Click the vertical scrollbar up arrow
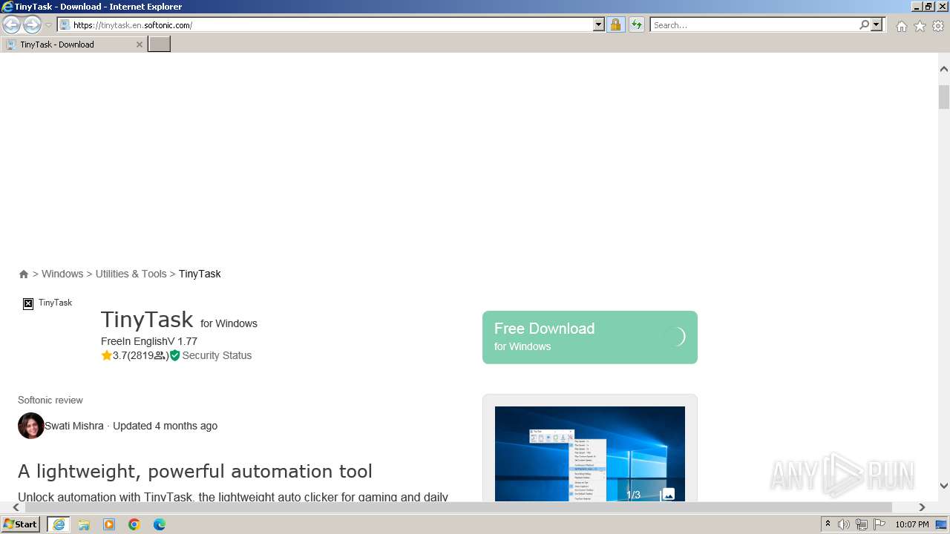 coord(944,69)
